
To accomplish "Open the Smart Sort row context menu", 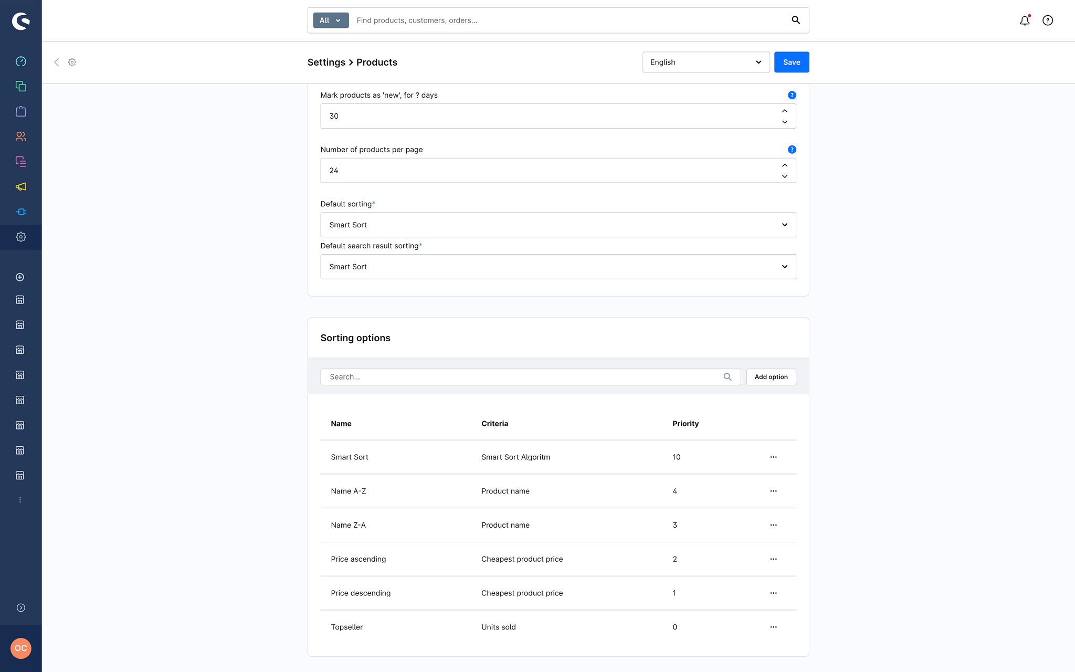I will 773,457.
